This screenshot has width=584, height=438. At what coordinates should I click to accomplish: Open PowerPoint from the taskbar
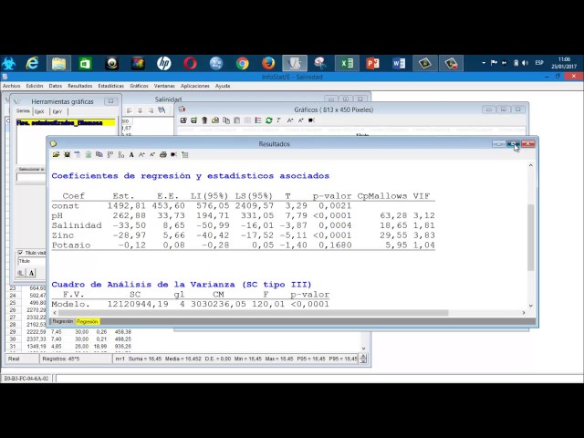(373, 63)
